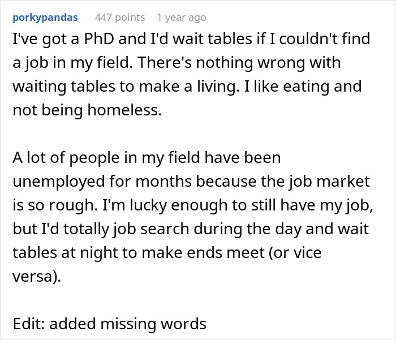Click the word 'PhD' in the comment
Viewport: 396px width, 340px height.
pos(92,41)
